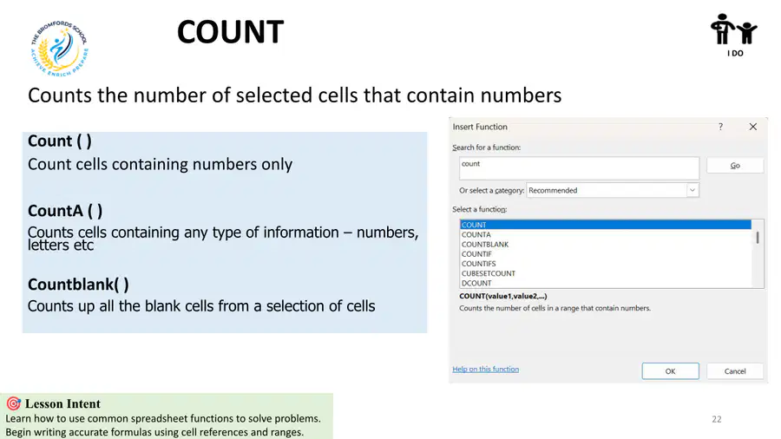Click the Lesson Intent target icon
Viewport: 781px width, 439px height.
click(13, 403)
